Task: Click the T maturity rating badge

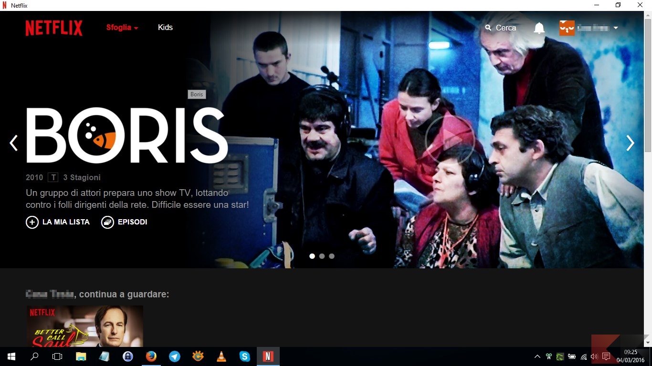Action: point(53,177)
